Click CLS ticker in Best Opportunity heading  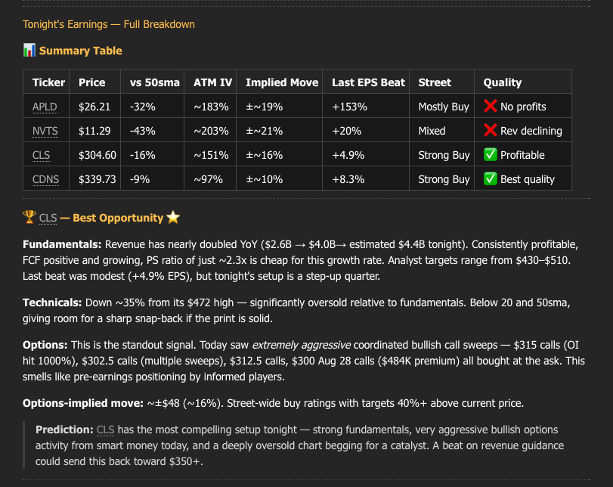[x=48, y=218]
